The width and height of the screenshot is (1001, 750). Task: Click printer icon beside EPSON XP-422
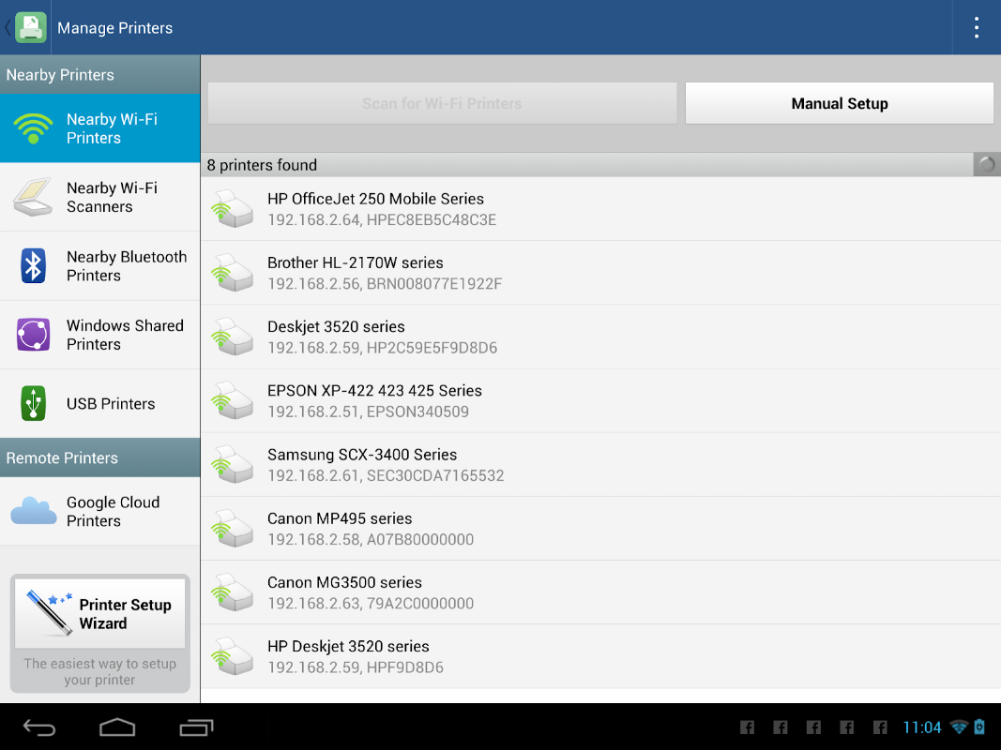233,400
